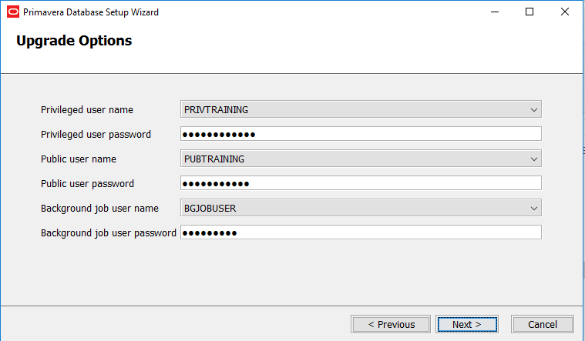Select the PUBTRAINING value text
585x341 pixels.
point(214,159)
